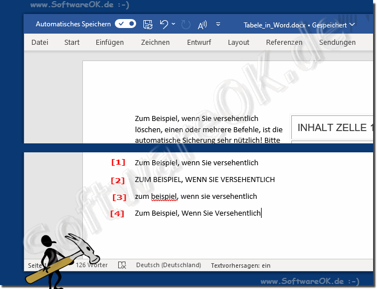Click the '126 Wörter' word count
Viewport: 377px width, 289px height.
92,265
